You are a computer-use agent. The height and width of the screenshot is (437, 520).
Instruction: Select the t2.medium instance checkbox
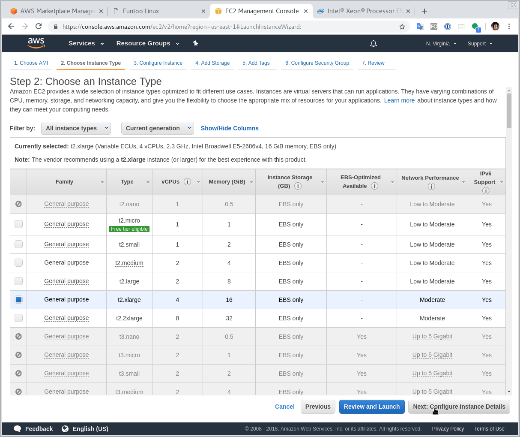[18, 262]
